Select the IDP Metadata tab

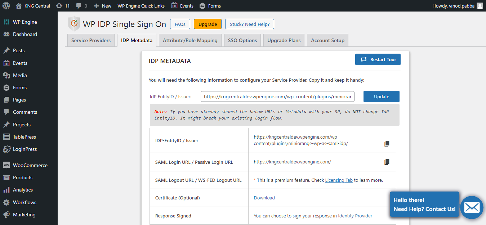137,40
